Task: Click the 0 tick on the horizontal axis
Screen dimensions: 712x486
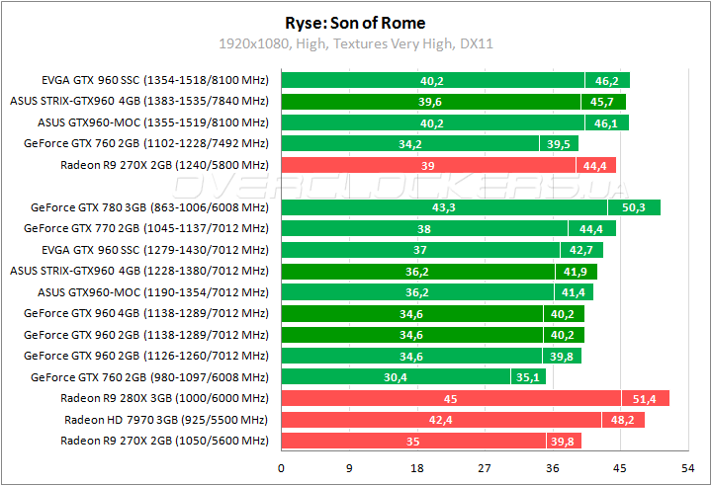Action: [x=282, y=468]
